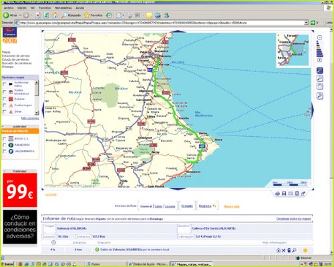This screenshot has width=334, height=267.
Task: Send map to mobile phone icon
Action: coord(297,194)
